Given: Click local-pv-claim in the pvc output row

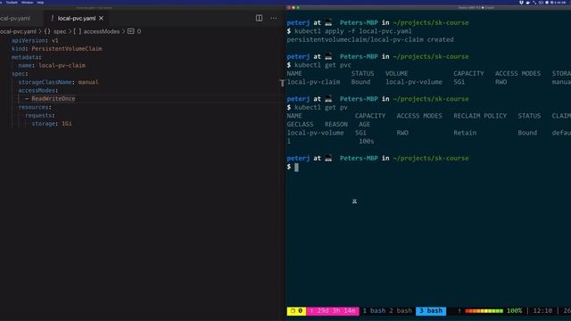Looking at the screenshot, I should (313, 82).
